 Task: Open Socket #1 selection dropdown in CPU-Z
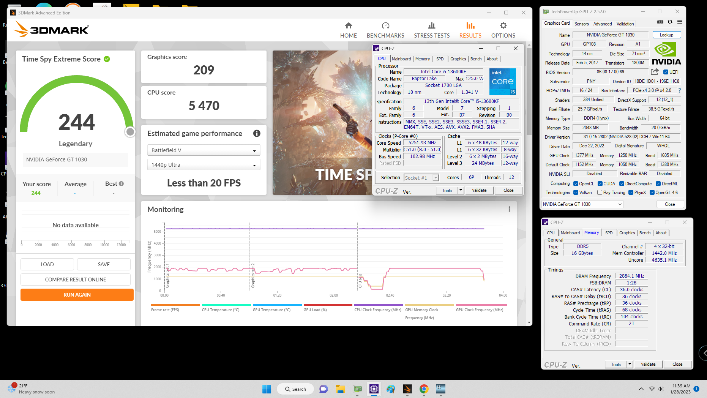click(421, 178)
